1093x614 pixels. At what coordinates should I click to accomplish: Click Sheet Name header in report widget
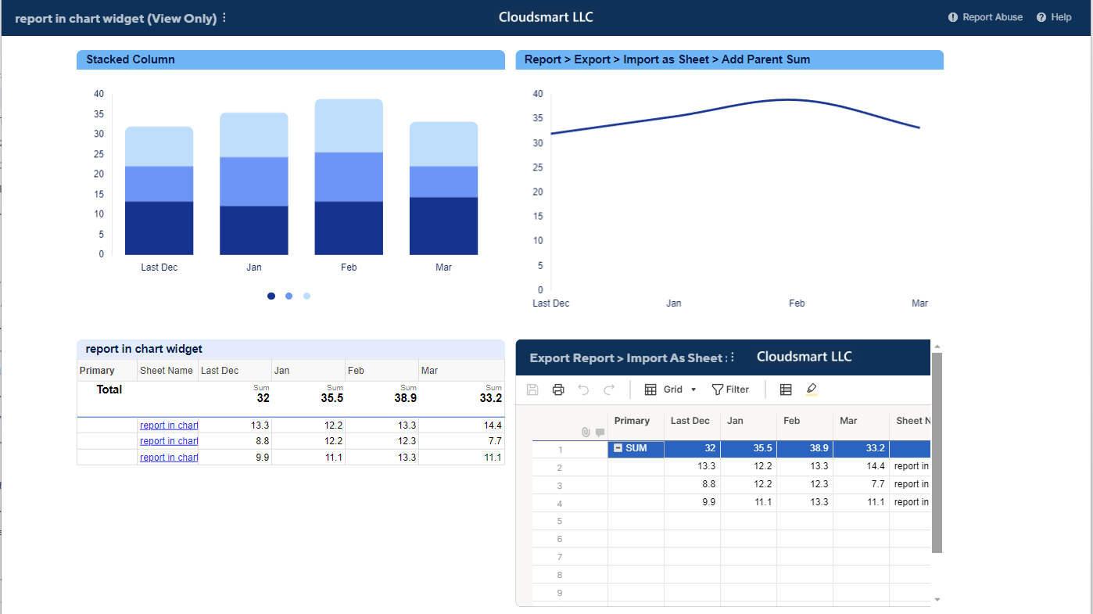click(167, 371)
